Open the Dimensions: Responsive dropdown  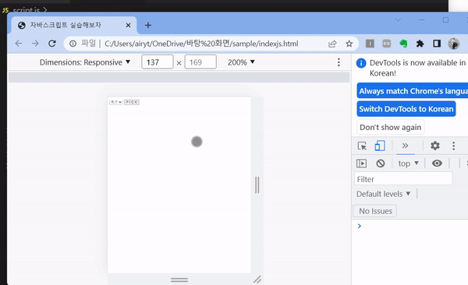(x=85, y=62)
